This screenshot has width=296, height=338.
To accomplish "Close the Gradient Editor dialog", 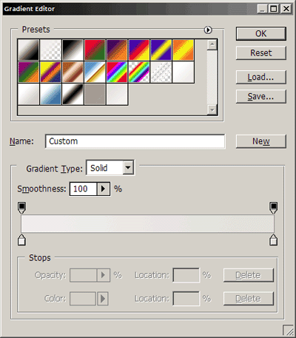I will pos(286,9).
